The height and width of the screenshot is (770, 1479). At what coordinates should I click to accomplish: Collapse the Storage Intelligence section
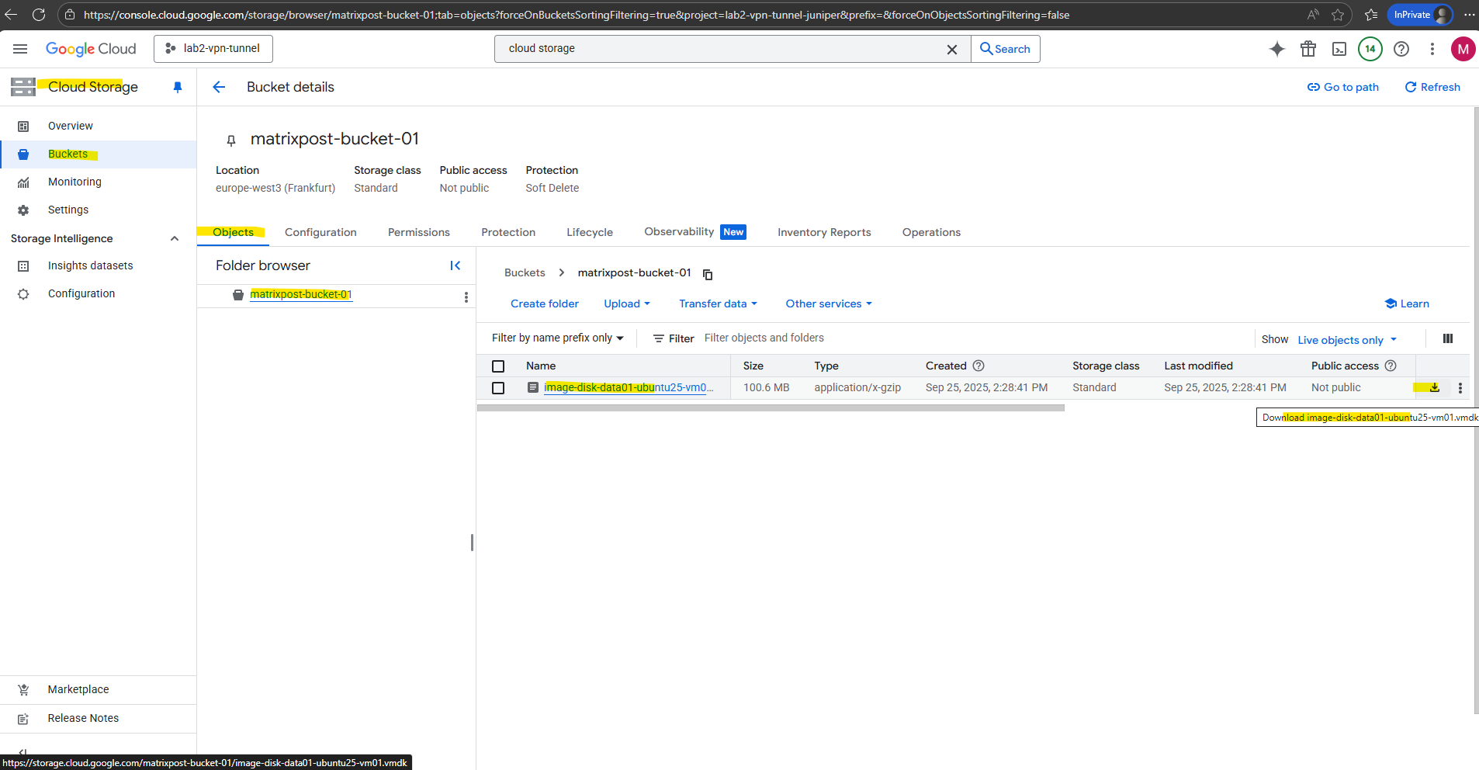coord(175,238)
